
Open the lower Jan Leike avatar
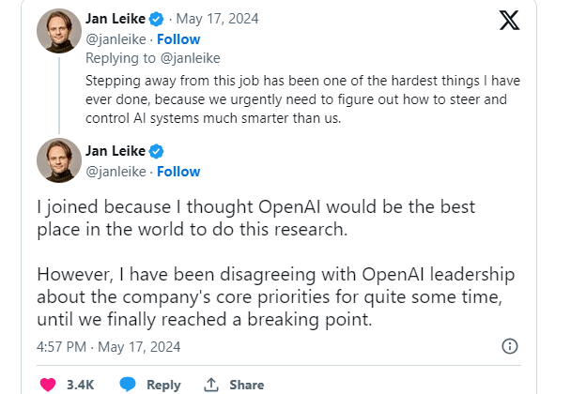(x=58, y=160)
